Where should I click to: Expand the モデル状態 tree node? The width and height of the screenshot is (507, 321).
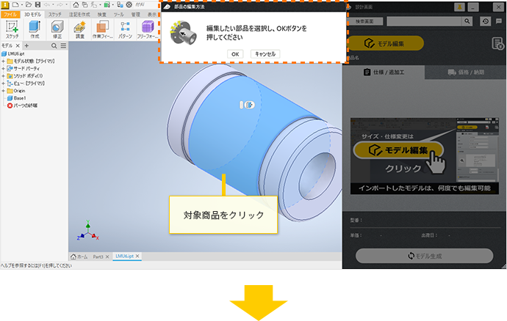pyautogui.click(x=4, y=61)
